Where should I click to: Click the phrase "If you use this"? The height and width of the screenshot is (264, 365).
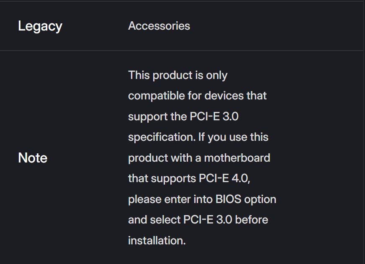[234, 137]
